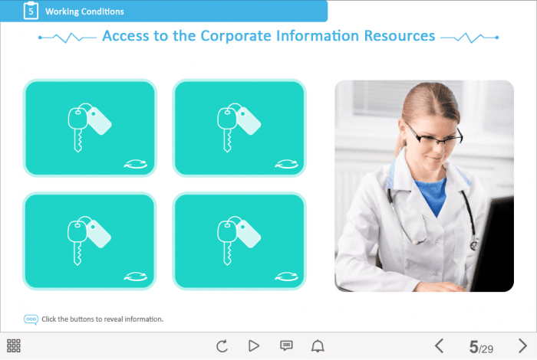The width and height of the screenshot is (537, 360).
Task: Go to the previous slide arrow
Action: point(440,345)
